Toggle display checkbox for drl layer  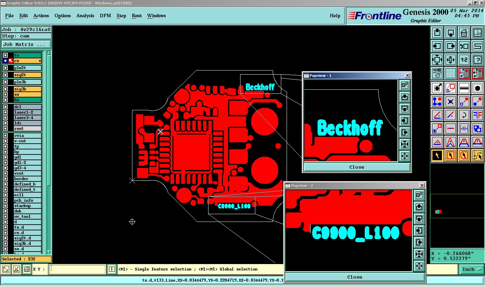[5, 107]
